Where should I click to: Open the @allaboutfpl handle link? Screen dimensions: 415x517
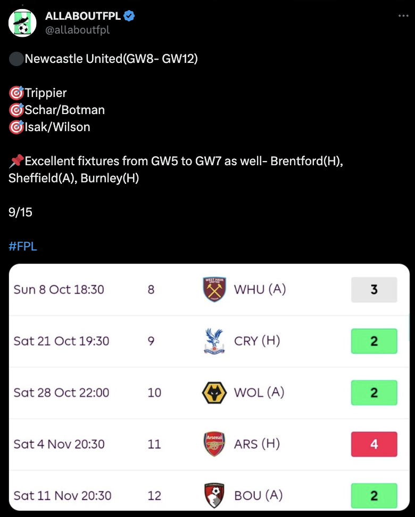(x=77, y=30)
